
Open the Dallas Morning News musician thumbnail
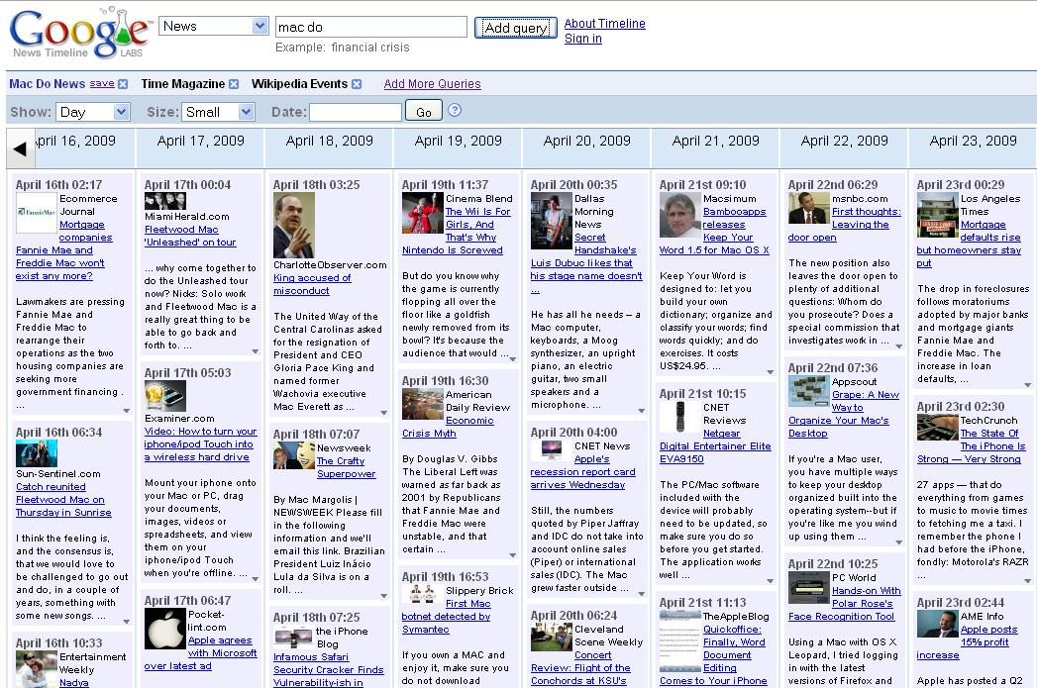552,221
